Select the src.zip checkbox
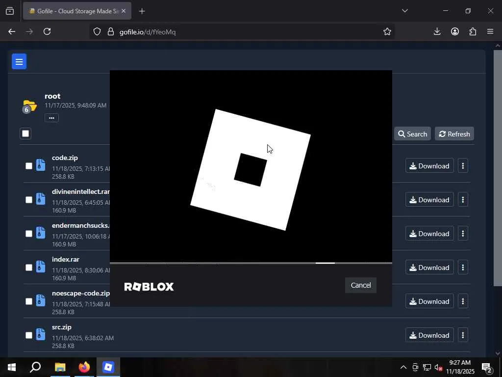This screenshot has width=502, height=377. pos(29,335)
